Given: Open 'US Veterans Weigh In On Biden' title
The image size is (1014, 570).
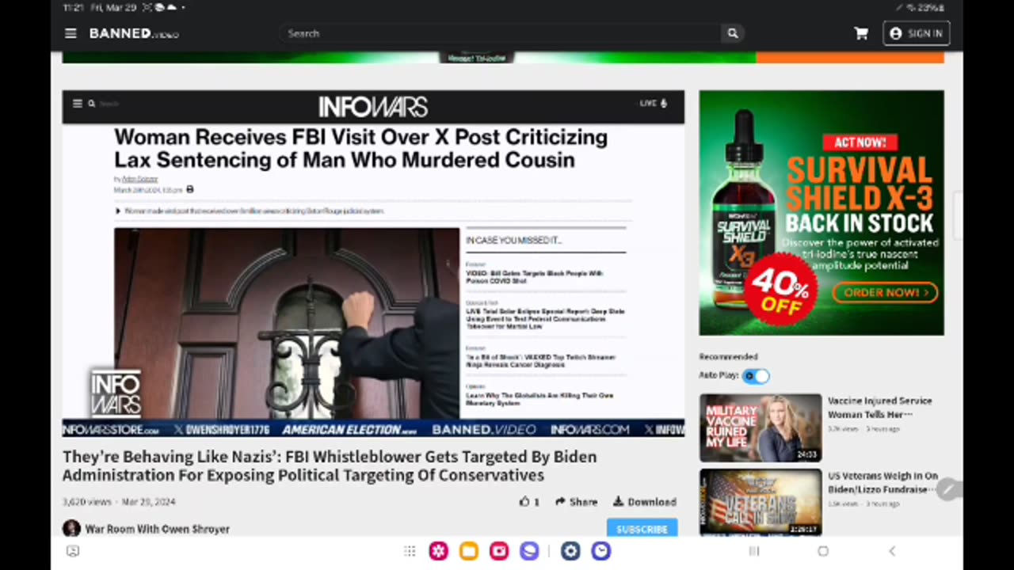Looking at the screenshot, I should (882, 483).
